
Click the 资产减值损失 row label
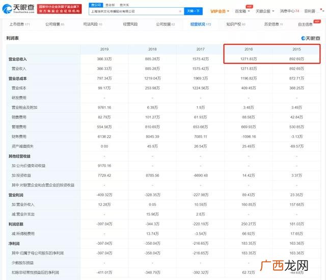pos(22,146)
